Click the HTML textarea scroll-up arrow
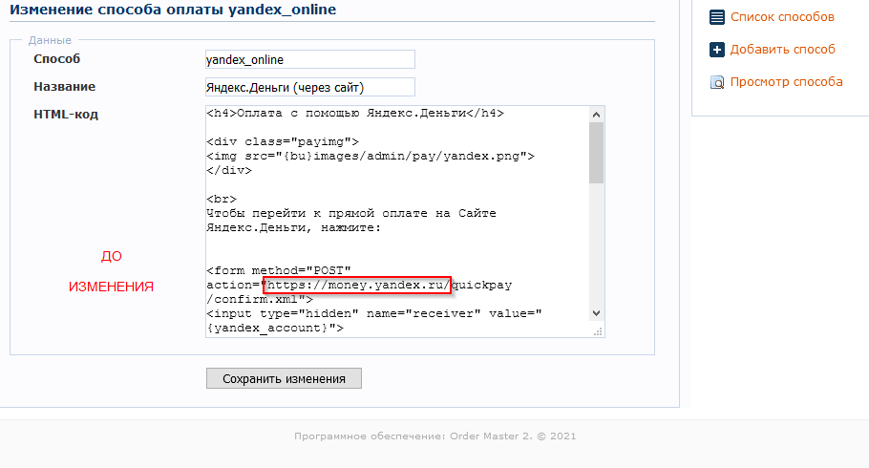 (x=596, y=115)
